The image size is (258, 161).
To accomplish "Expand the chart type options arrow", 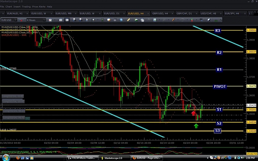I will pyautogui.click(x=55, y=20).
